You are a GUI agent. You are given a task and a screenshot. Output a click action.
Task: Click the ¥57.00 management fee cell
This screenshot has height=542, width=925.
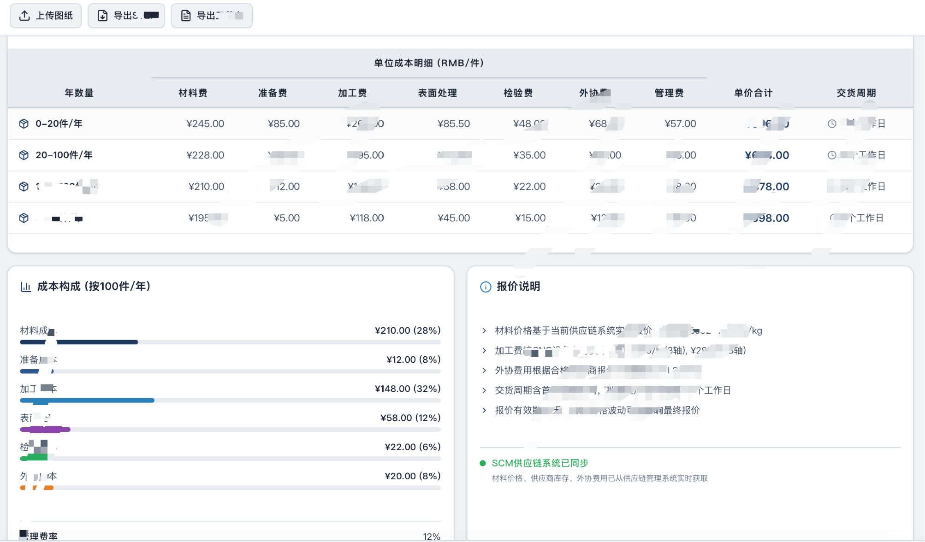coord(680,124)
